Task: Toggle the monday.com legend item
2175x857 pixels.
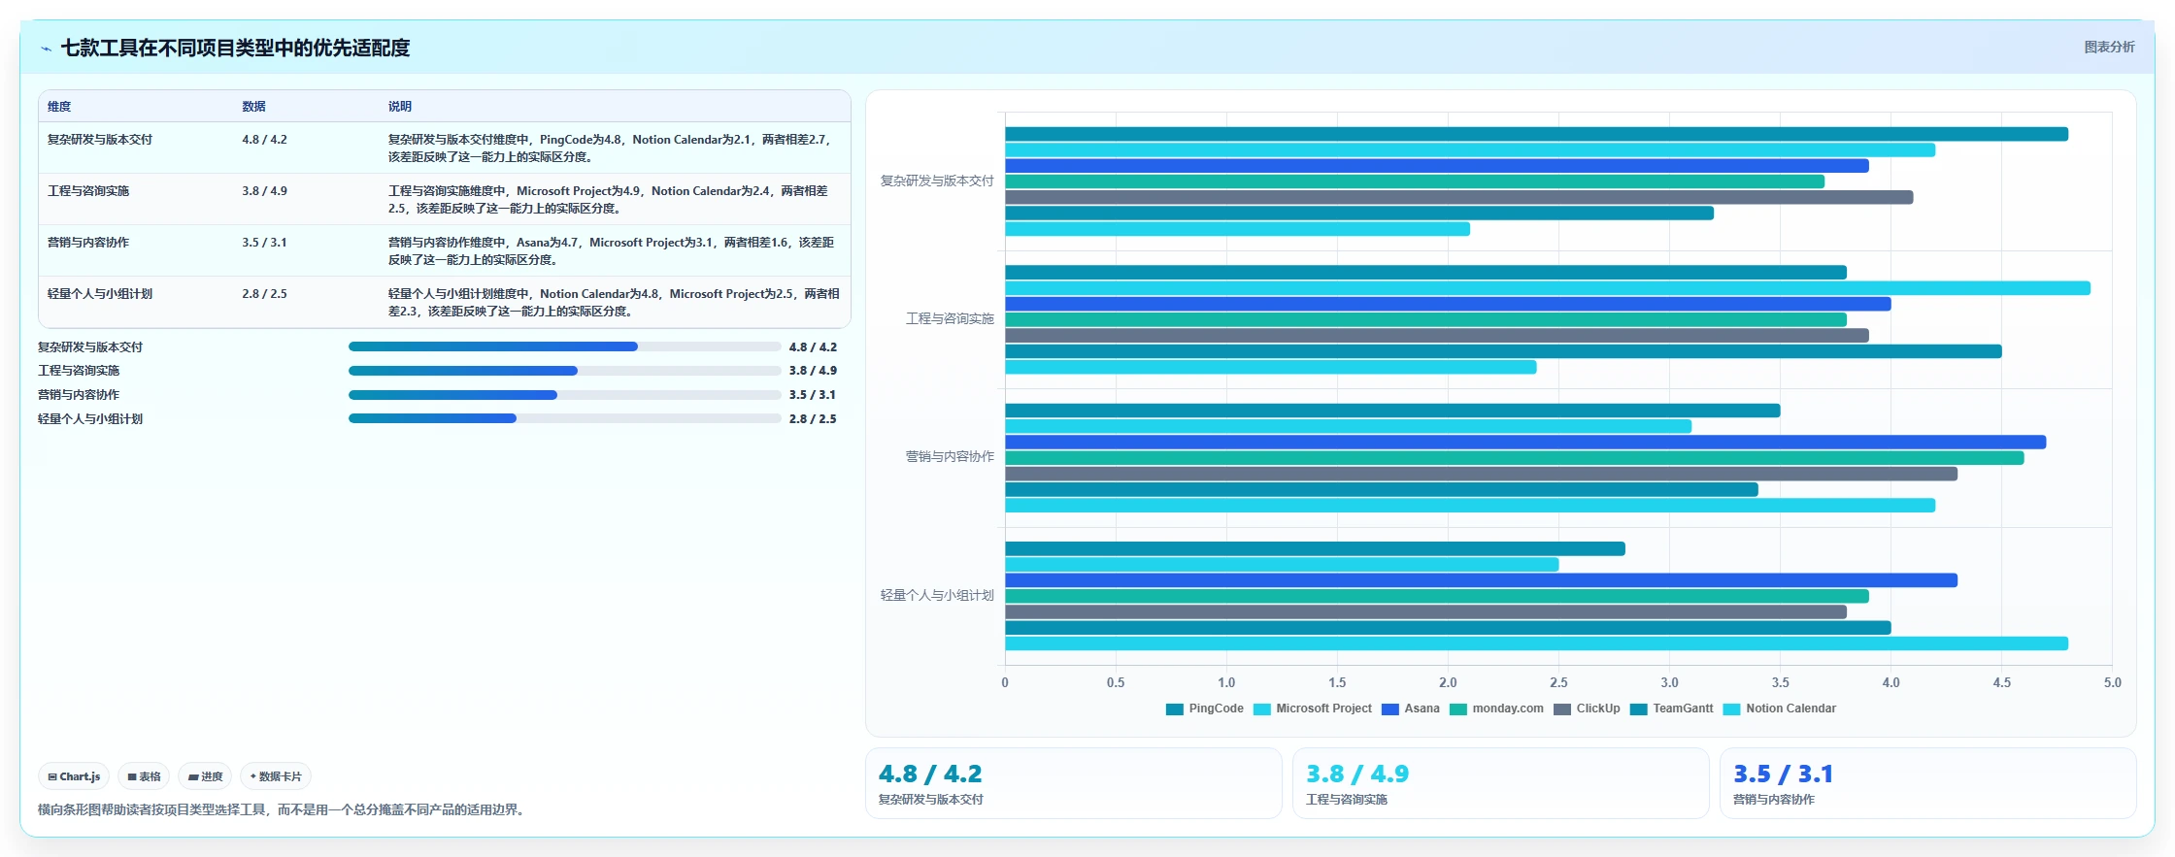Action: (x=1495, y=709)
